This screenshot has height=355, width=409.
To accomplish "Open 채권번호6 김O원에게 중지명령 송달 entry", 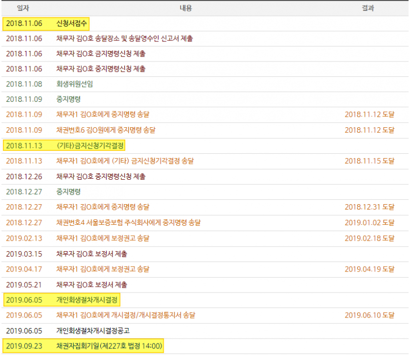I will click(x=106, y=130).
